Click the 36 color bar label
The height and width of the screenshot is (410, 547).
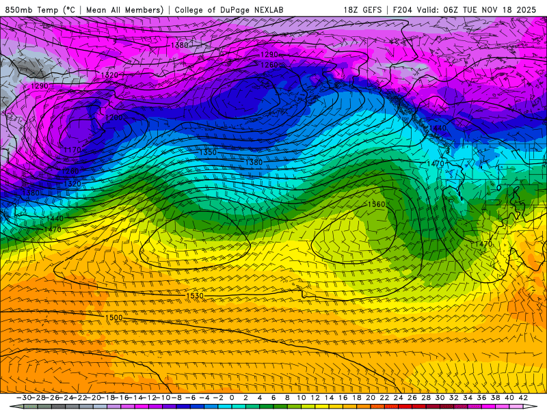click(481, 398)
